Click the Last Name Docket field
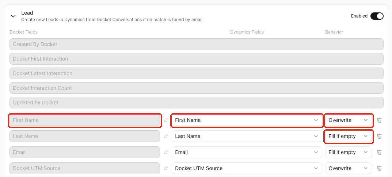 pyautogui.click(x=85, y=136)
